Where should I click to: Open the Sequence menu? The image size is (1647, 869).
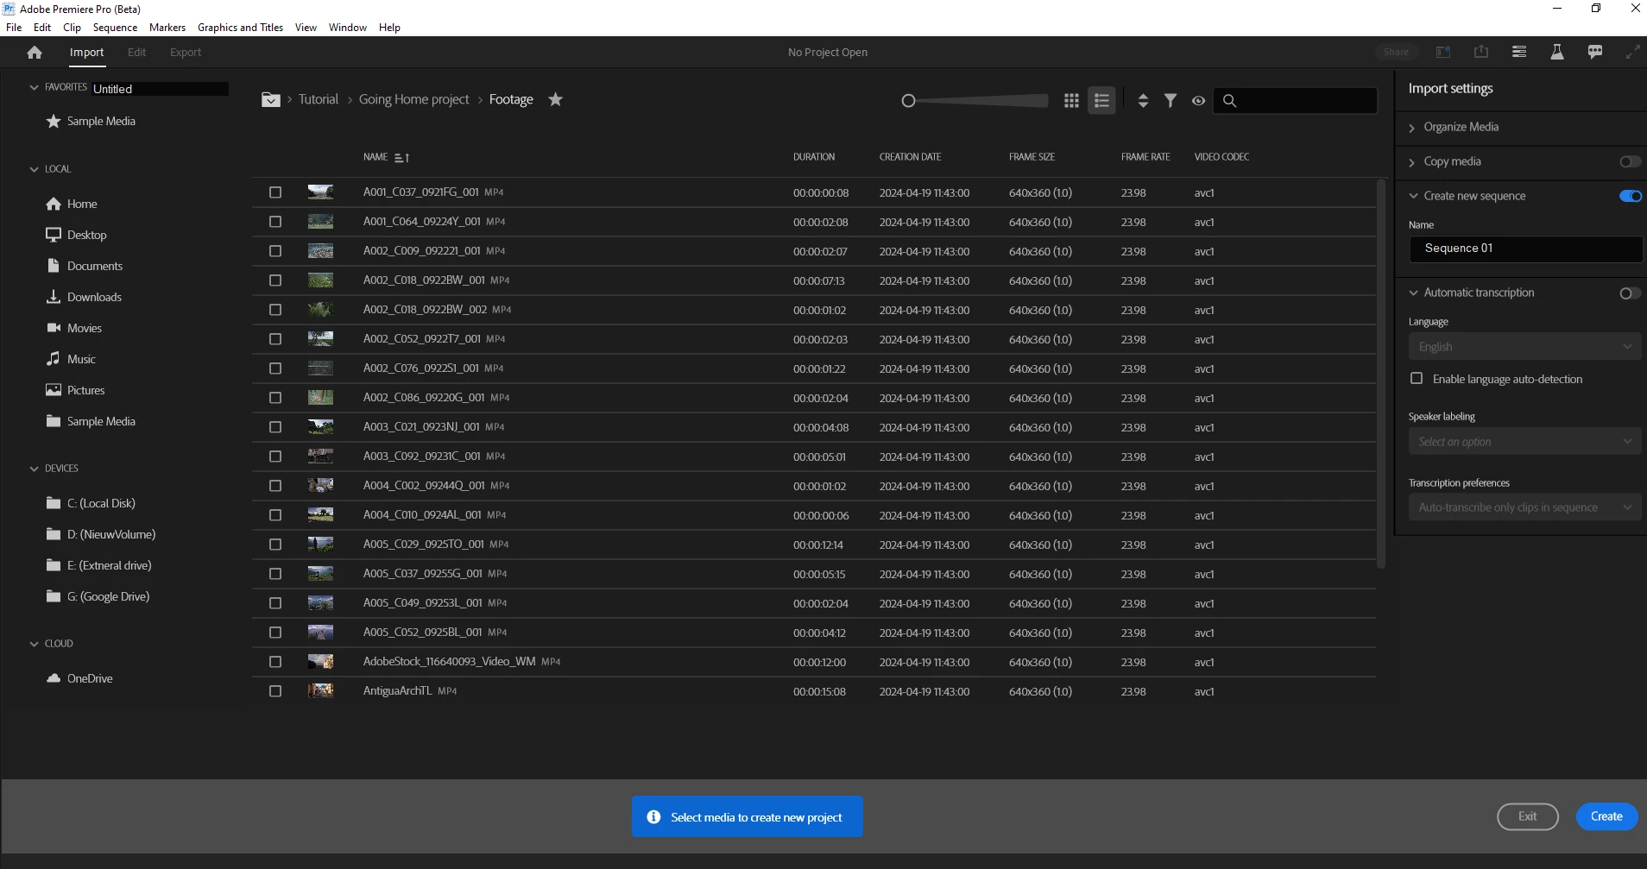point(115,28)
